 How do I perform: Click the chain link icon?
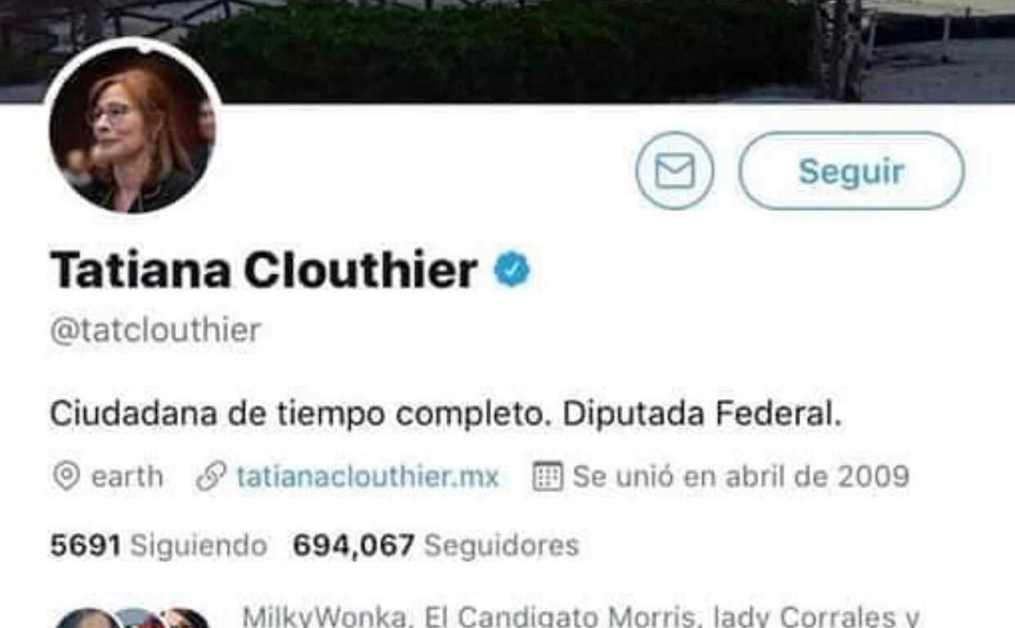(212, 477)
